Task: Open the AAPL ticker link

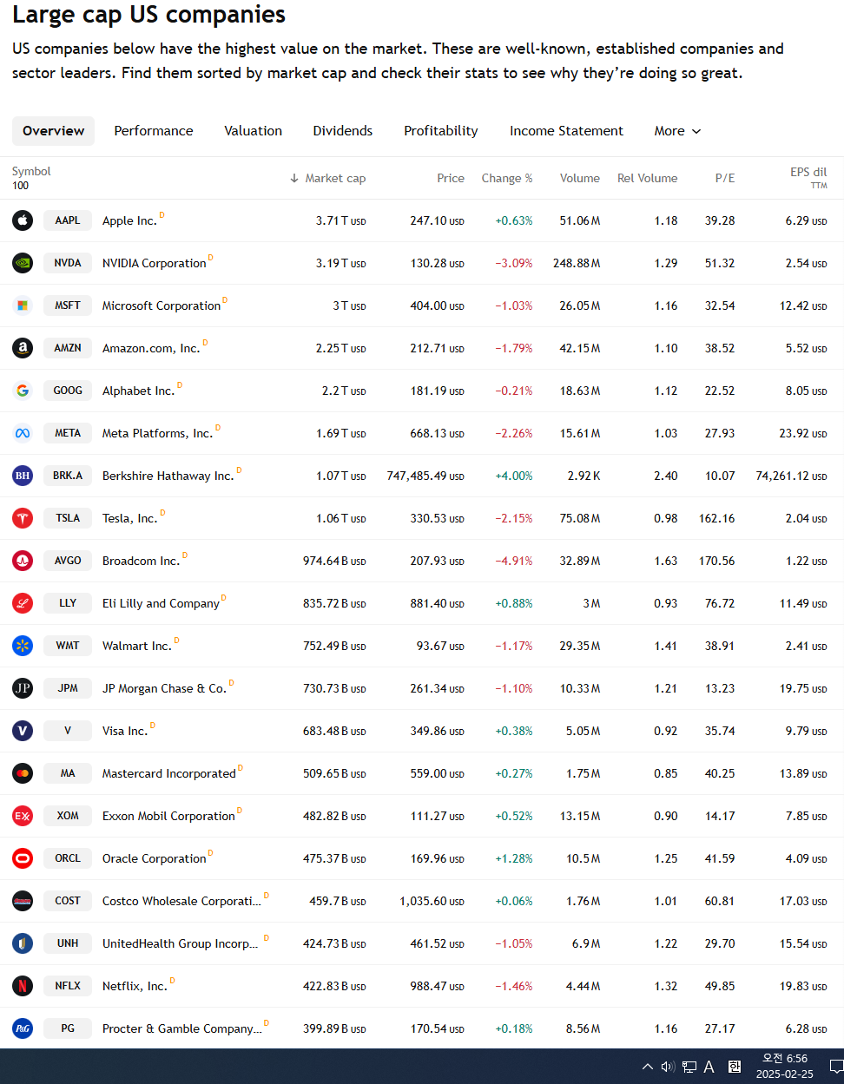Action: pyautogui.click(x=68, y=220)
